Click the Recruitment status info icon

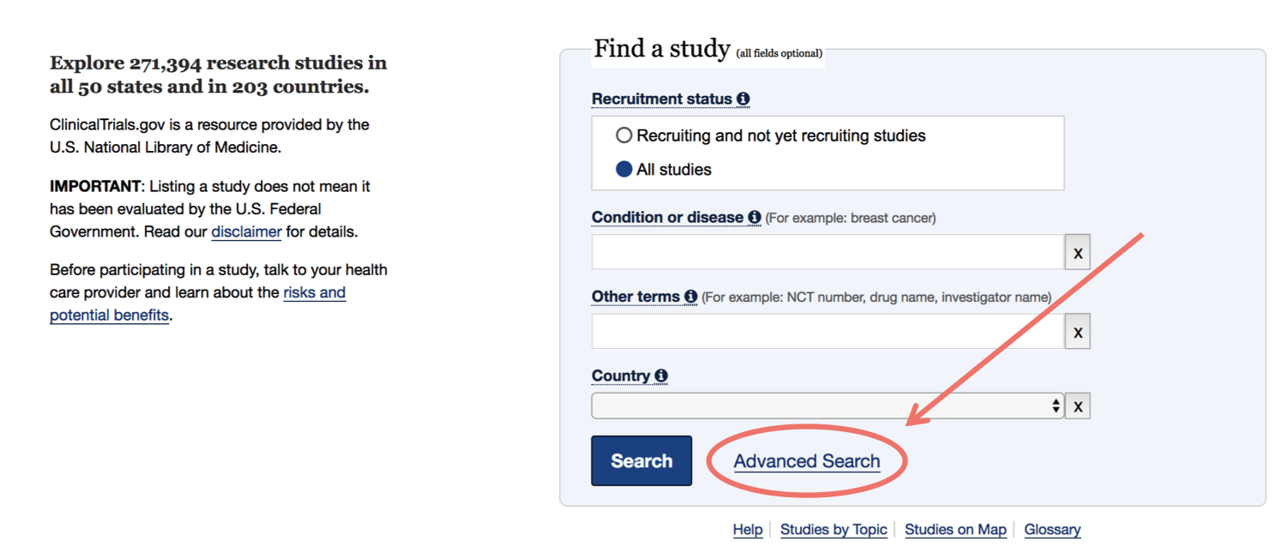tap(743, 99)
